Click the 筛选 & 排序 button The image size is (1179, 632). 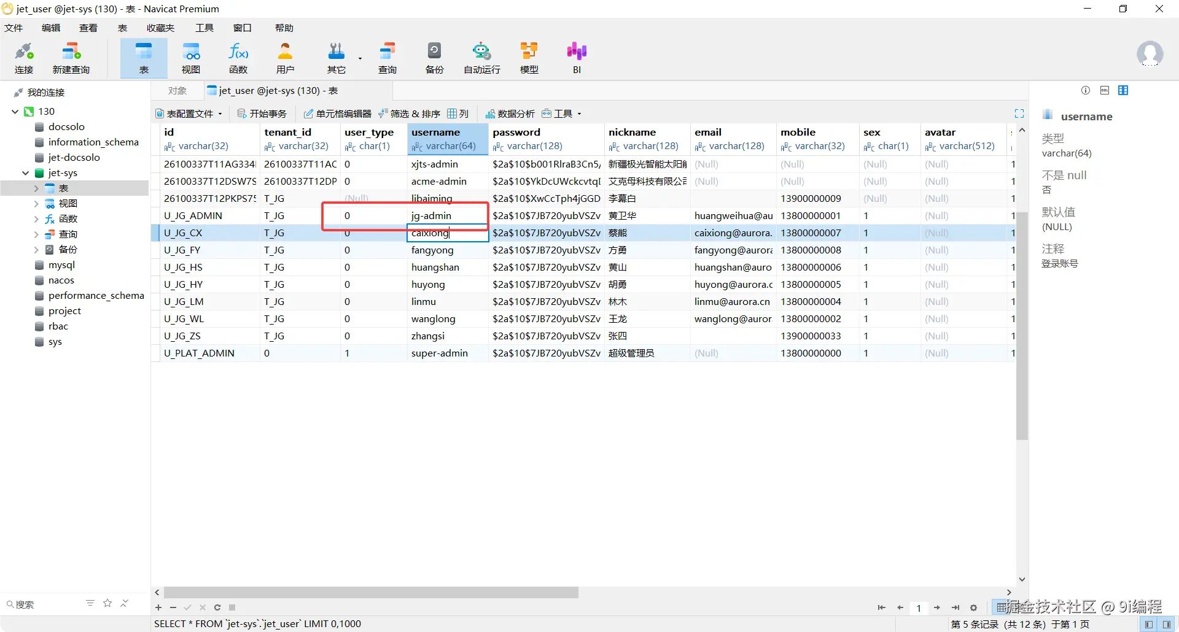click(x=410, y=114)
